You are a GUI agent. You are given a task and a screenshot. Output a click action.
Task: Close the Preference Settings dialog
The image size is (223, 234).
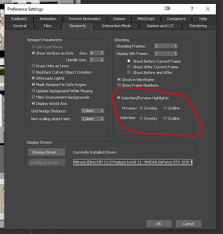pyautogui.click(x=208, y=9)
